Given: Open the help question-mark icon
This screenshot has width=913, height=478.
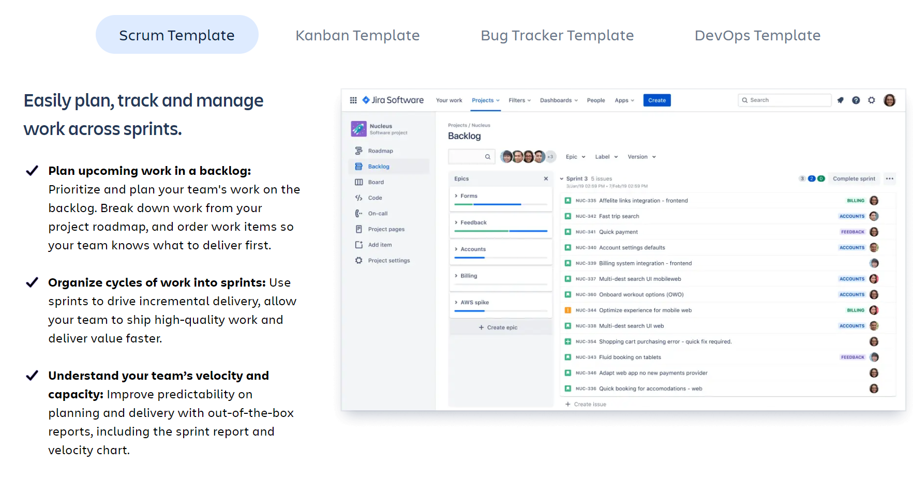Looking at the screenshot, I should click(x=856, y=100).
